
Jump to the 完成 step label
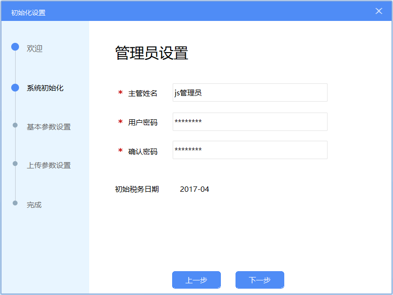pyautogui.click(x=34, y=205)
